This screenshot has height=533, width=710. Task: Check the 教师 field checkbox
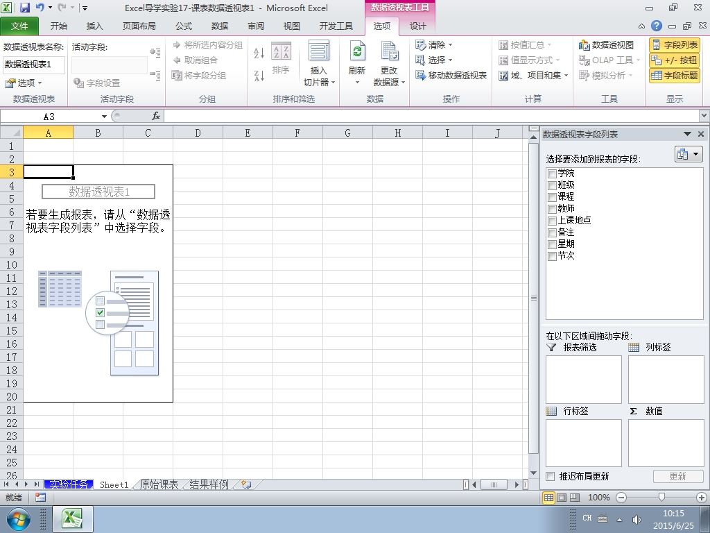(552, 209)
